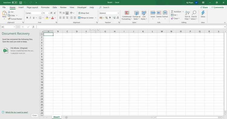Viewport: 227px width, 119px height.
Task: Open the AutoSum dropdown arrow
Action: coord(183,12)
